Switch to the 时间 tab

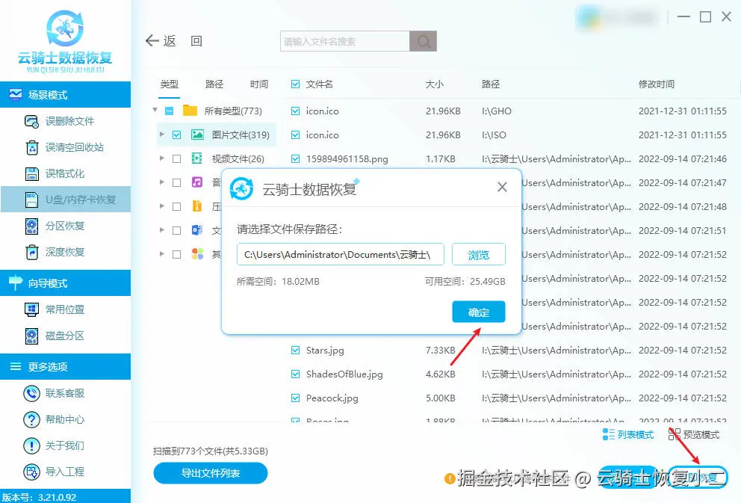pos(259,84)
